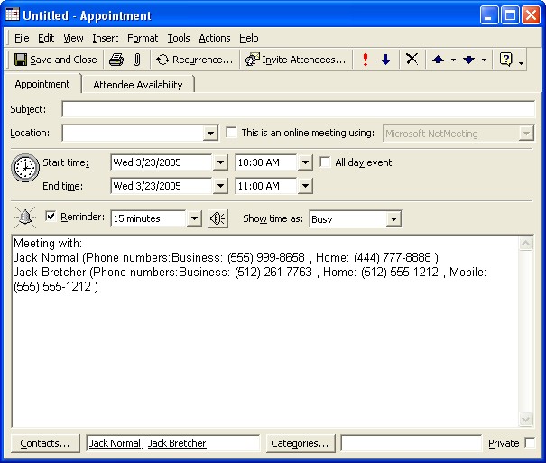This screenshot has width=546, height=463.
Task: Expand the Start time 10:30 AM dropdown
Action: [x=305, y=163]
